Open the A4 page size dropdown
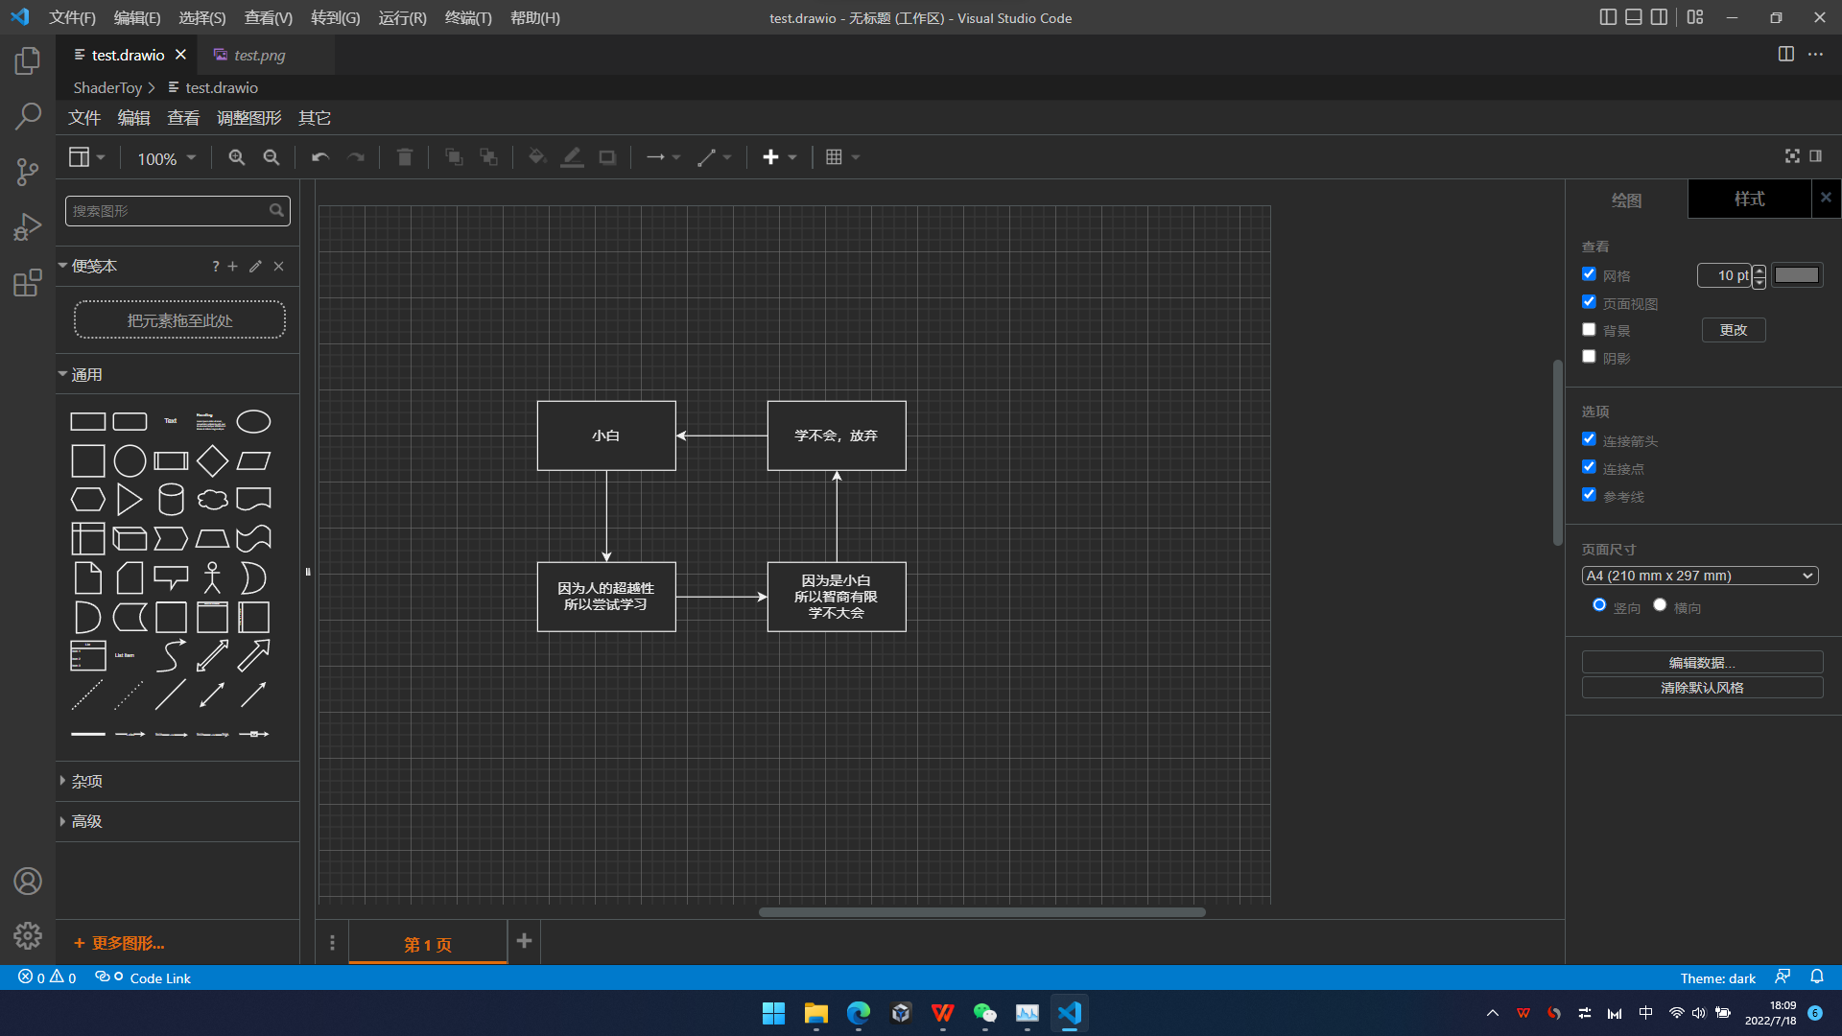 (x=1699, y=576)
